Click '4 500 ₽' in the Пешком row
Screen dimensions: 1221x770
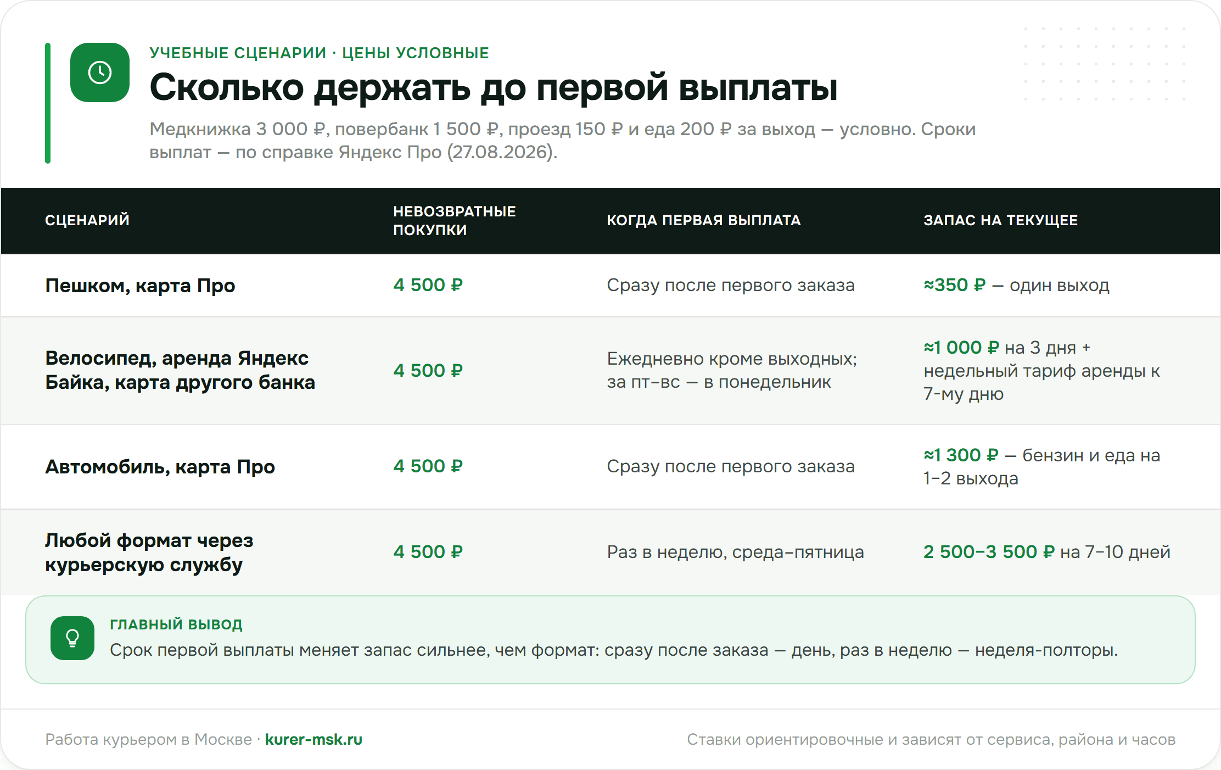click(x=428, y=285)
